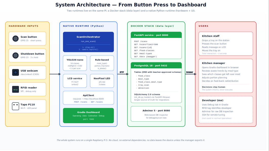The width and height of the screenshot is (269, 151).
Task: Select the Developer (me) card heading
Action: coord(213,100)
